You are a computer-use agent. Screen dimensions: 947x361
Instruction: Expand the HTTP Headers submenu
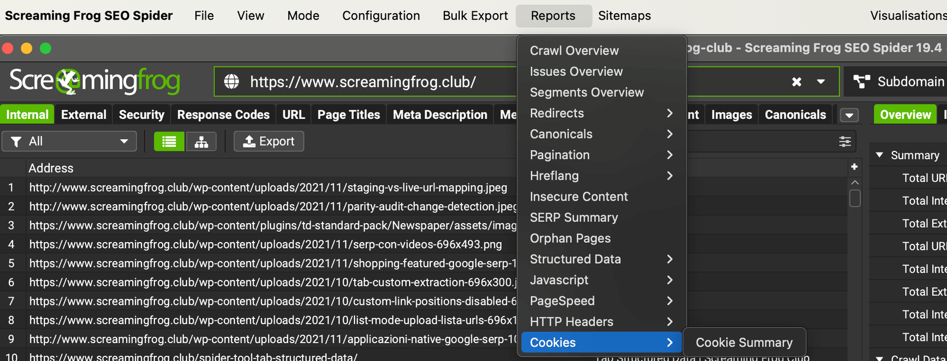(x=602, y=322)
